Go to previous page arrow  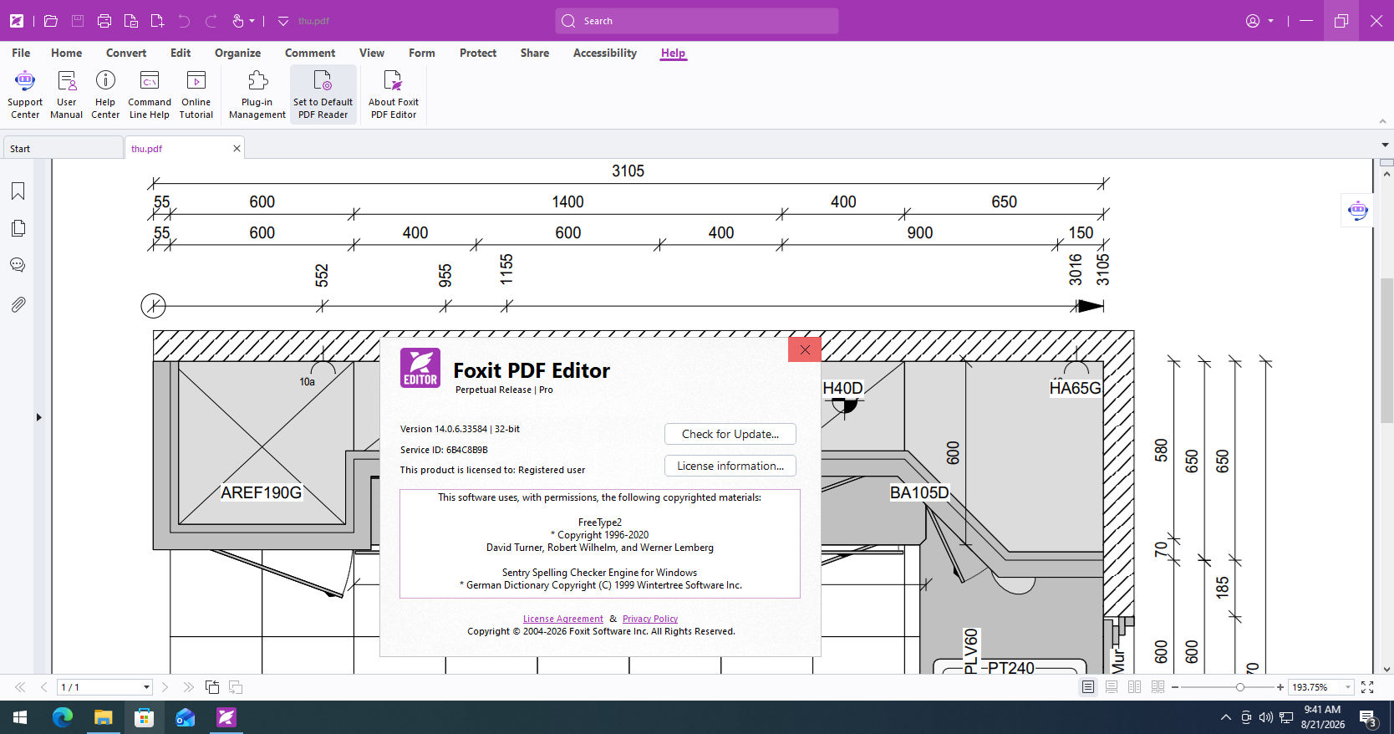click(x=43, y=687)
